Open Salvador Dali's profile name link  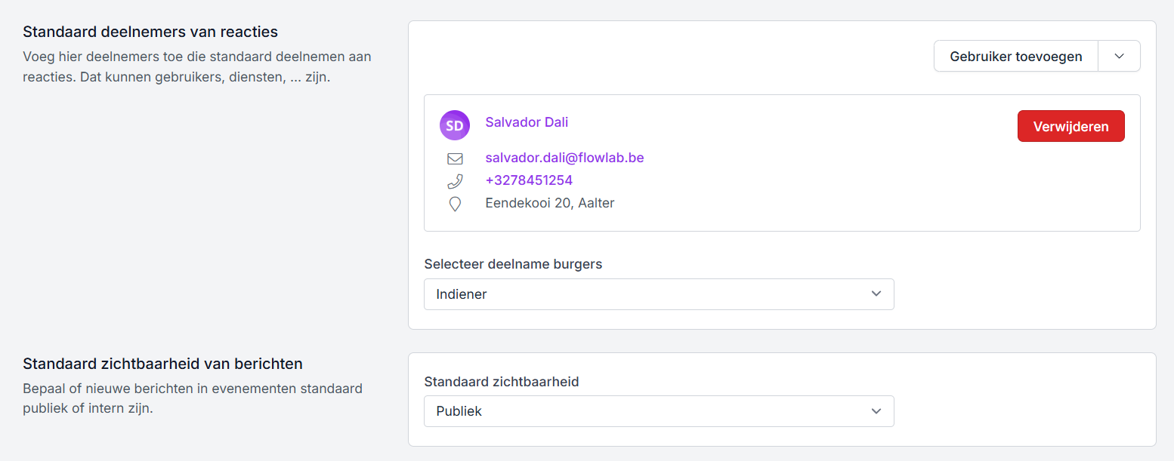(527, 122)
